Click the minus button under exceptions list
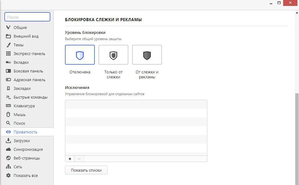 (x=79, y=159)
